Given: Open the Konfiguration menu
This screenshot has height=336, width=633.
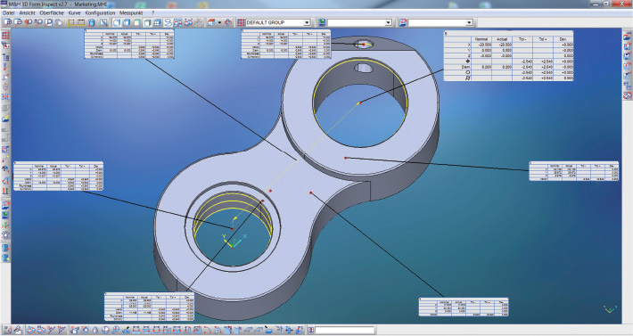Looking at the screenshot, I should pos(100,12).
